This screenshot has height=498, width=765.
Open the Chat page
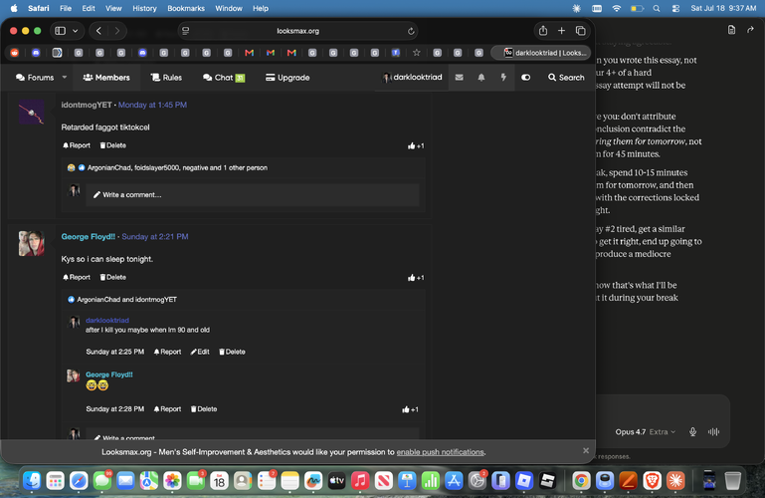224,78
